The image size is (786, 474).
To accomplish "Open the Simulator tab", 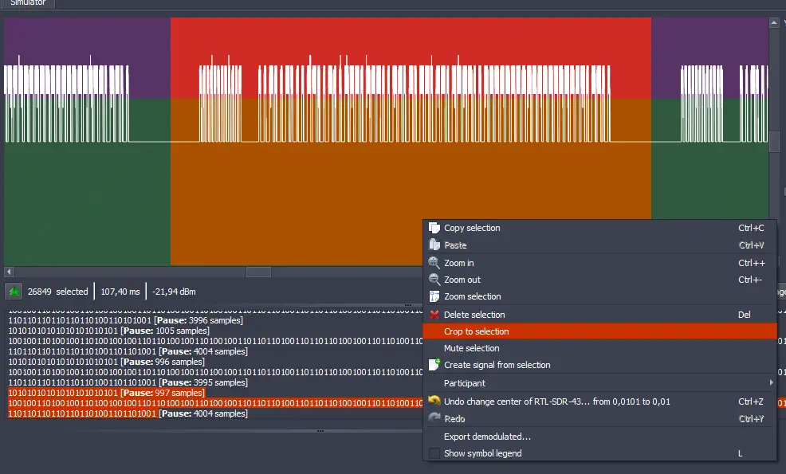I will point(28,3).
